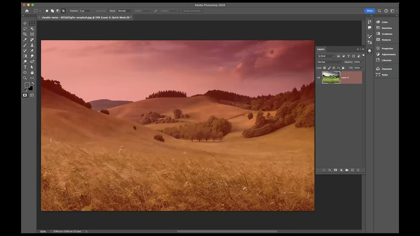The width and height of the screenshot is (420, 236).
Task: Open the Properties panel tab
Action: pyautogui.click(x=387, y=49)
